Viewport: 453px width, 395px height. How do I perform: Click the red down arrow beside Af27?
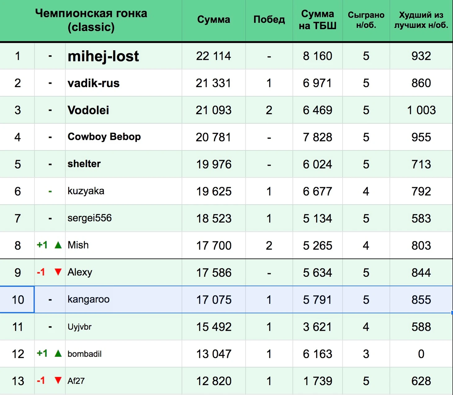coord(58,380)
